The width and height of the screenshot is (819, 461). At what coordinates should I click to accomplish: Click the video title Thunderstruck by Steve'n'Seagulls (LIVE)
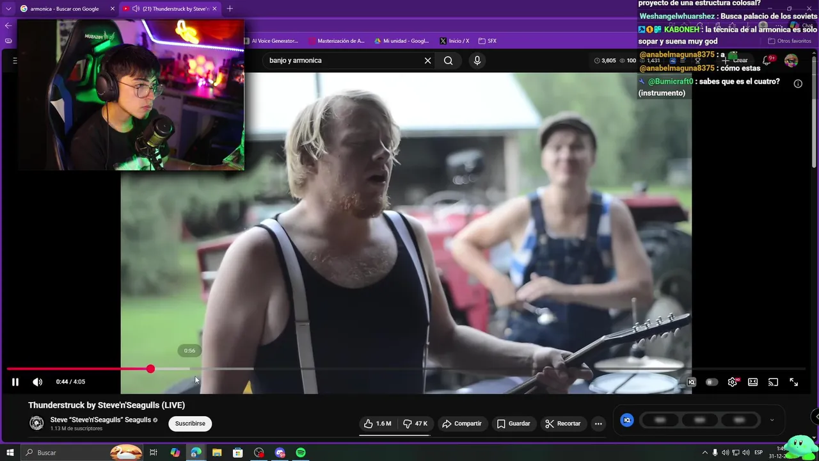(x=106, y=405)
